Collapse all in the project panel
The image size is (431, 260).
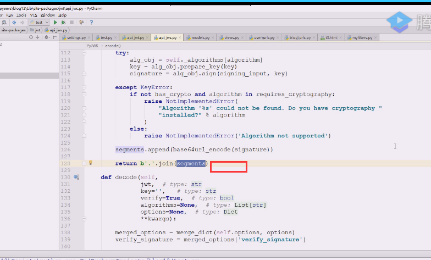click(x=37, y=37)
